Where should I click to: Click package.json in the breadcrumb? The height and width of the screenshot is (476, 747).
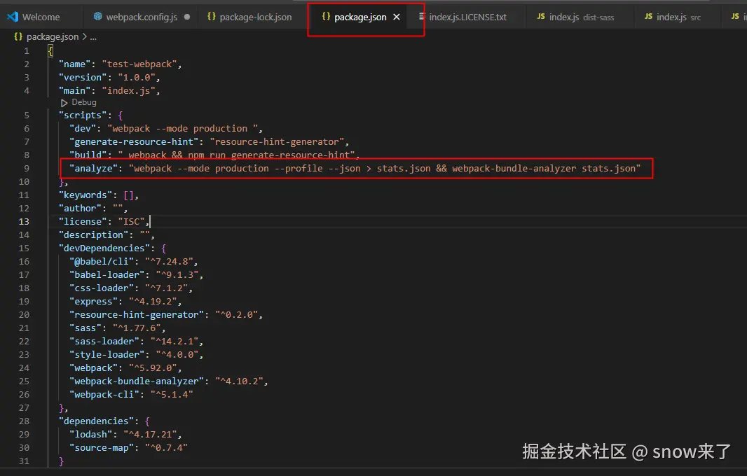(53, 36)
